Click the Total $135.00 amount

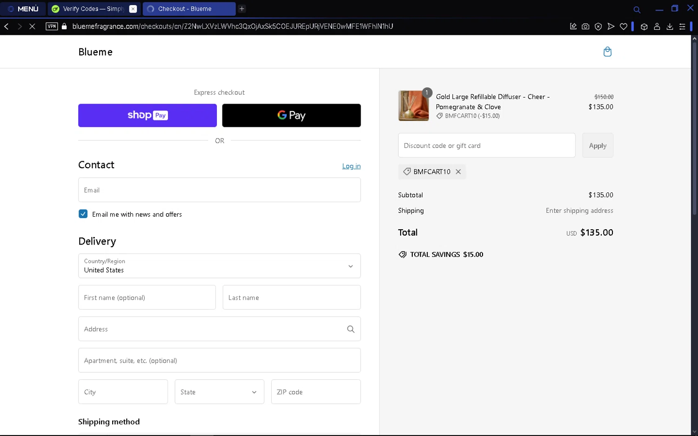click(x=597, y=232)
